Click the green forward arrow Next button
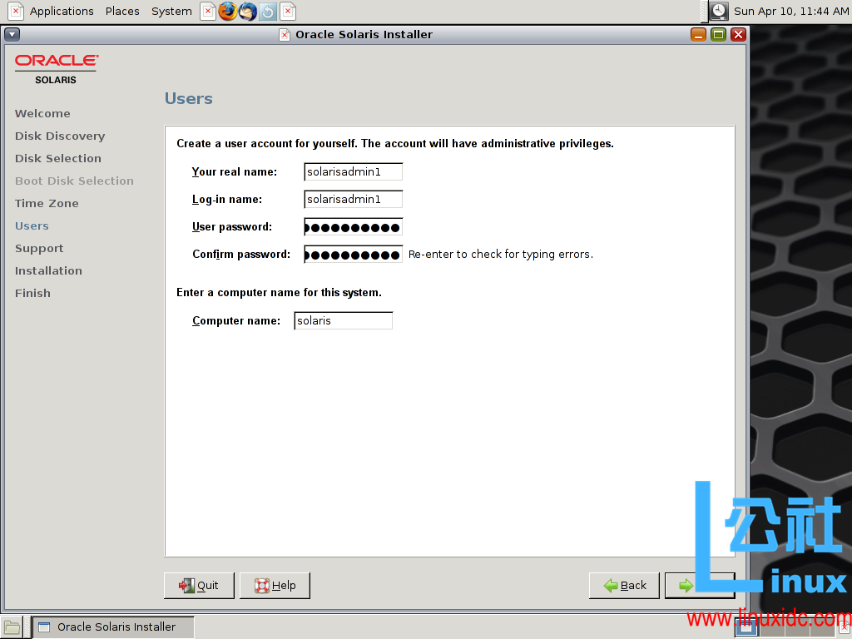 point(700,585)
